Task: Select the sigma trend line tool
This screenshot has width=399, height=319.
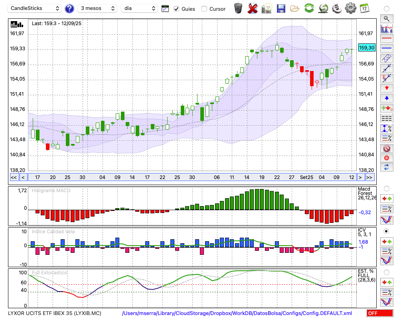Action: 387,78
